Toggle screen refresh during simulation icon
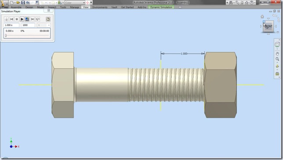Viewport: 283px width, 160px height. [x=27, y=19]
